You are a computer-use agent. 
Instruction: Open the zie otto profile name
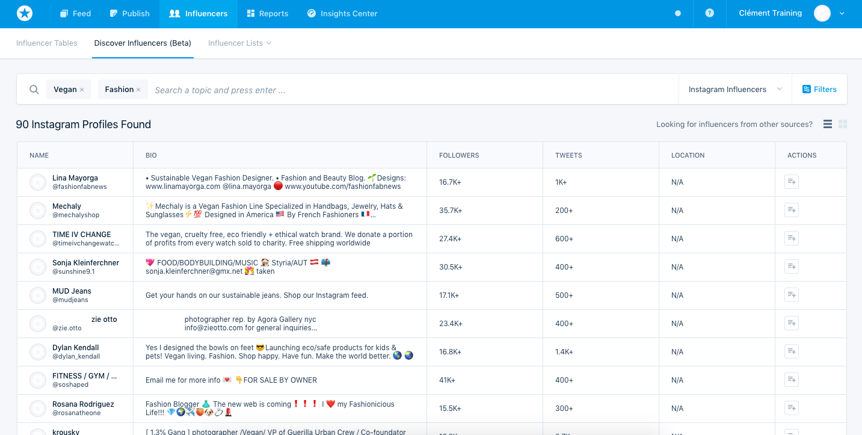coord(104,319)
